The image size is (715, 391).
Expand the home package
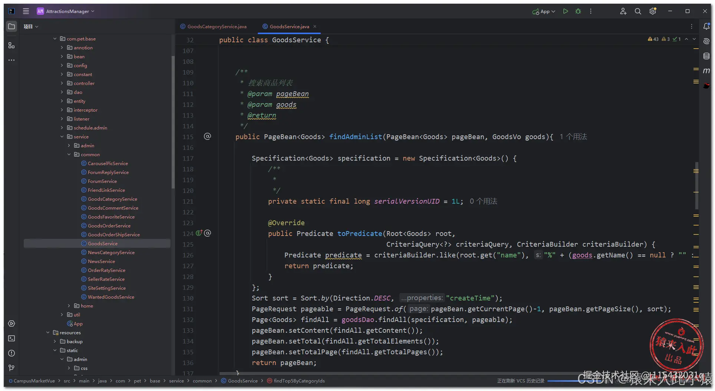[69, 306]
